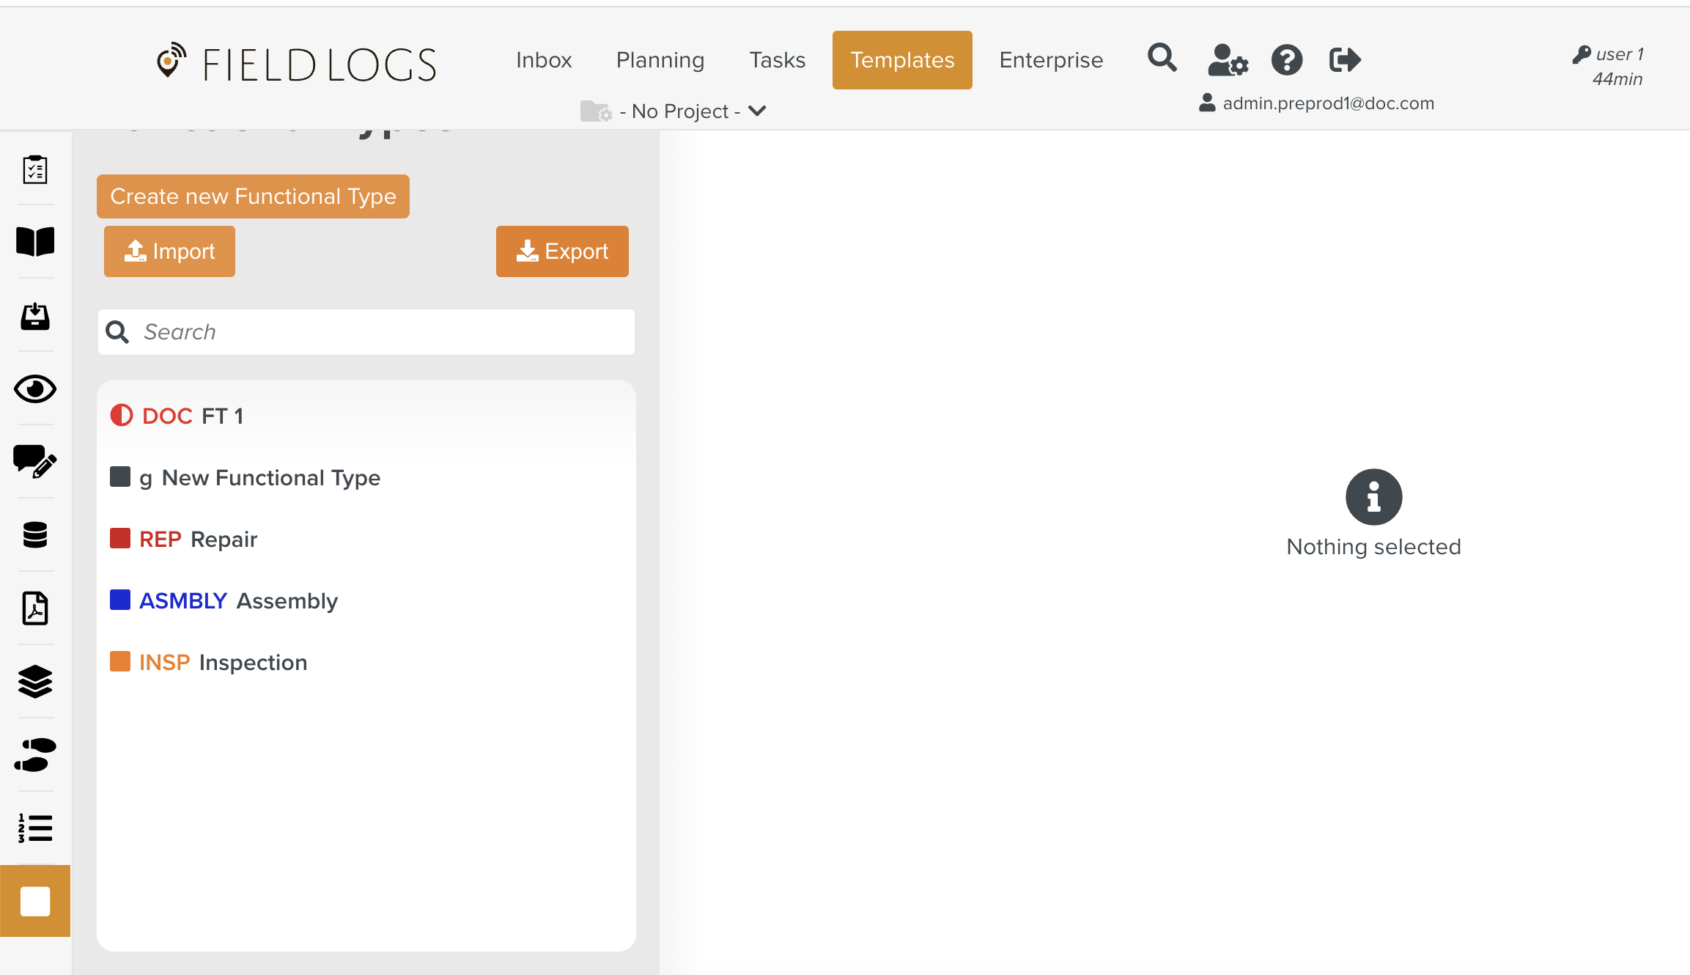This screenshot has width=1690, height=975.
Task: Go to the Planning tab
Action: pyautogui.click(x=660, y=60)
